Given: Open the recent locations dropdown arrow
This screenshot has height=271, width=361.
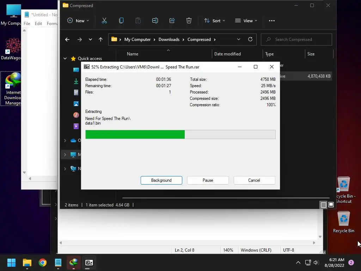Looking at the screenshot, I should pyautogui.click(x=91, y=40).
